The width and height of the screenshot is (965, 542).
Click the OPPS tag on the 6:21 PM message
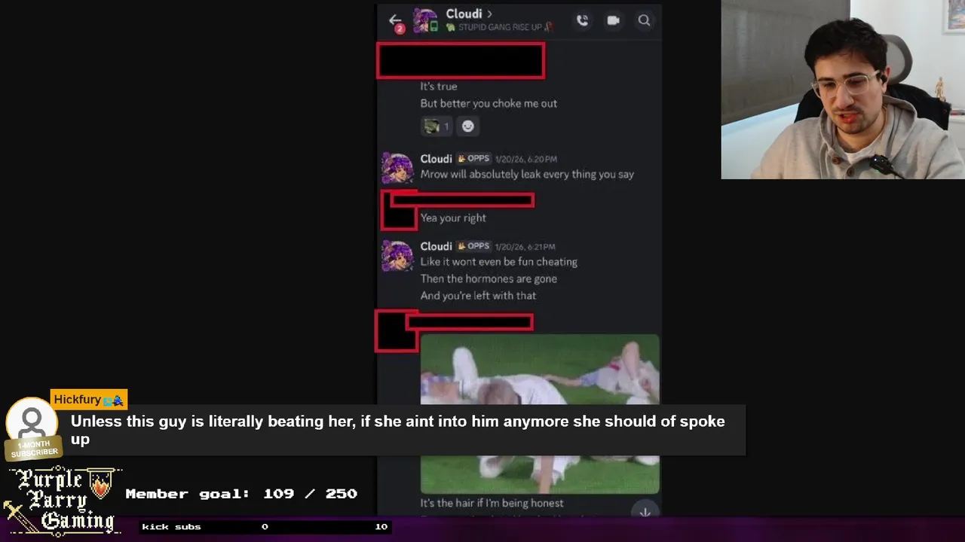473,246
